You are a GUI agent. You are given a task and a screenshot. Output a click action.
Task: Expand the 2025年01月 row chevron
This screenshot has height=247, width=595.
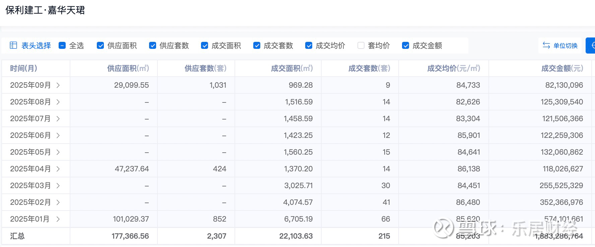coord(58,219)
